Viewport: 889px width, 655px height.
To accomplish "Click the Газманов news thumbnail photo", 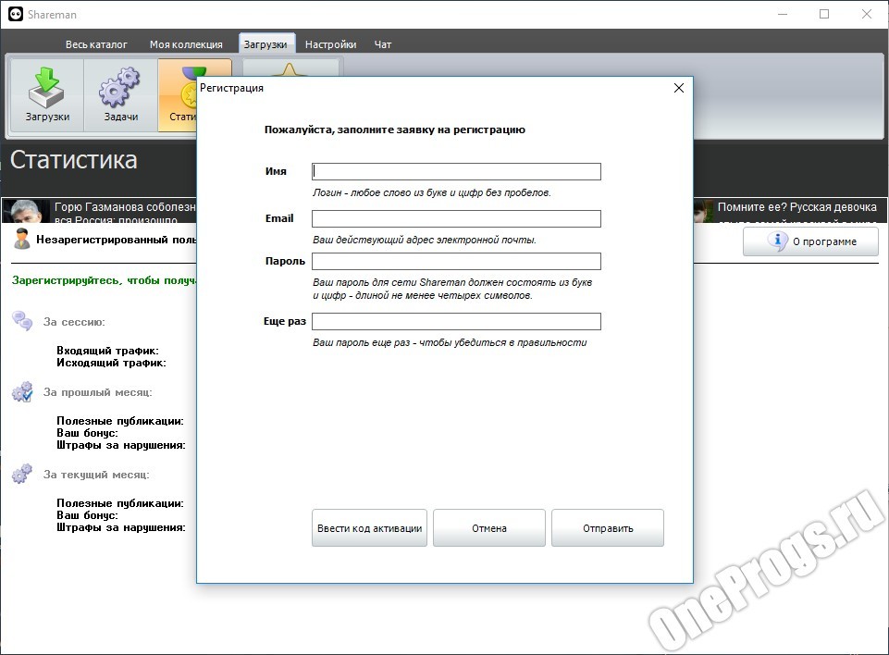I will click(x=26, y=211).
